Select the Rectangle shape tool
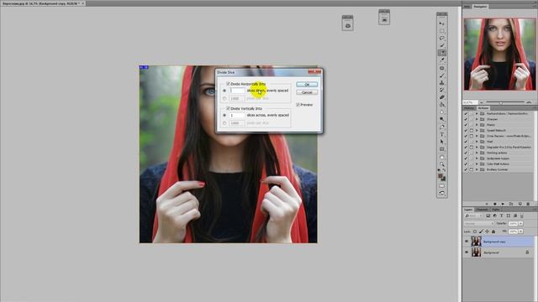 [442, 149]
